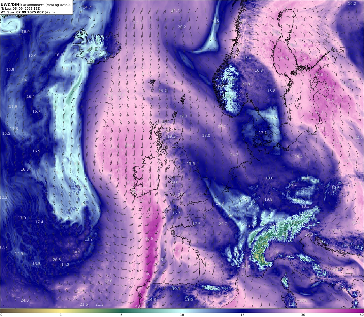Click the map value 18.0 over the North Sea
364x317 pixels.
pyautogui.click(x=206, y=135)
